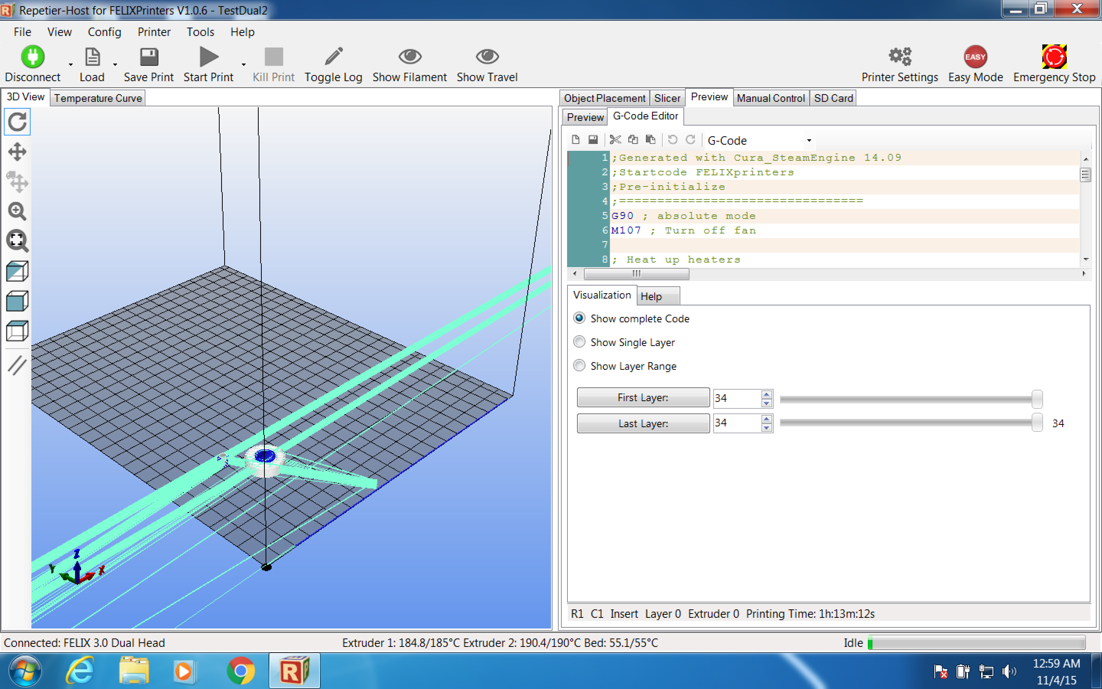The image size is (1102, 689).
Task: Open the Config menu
Action: (x=104, y=32)
